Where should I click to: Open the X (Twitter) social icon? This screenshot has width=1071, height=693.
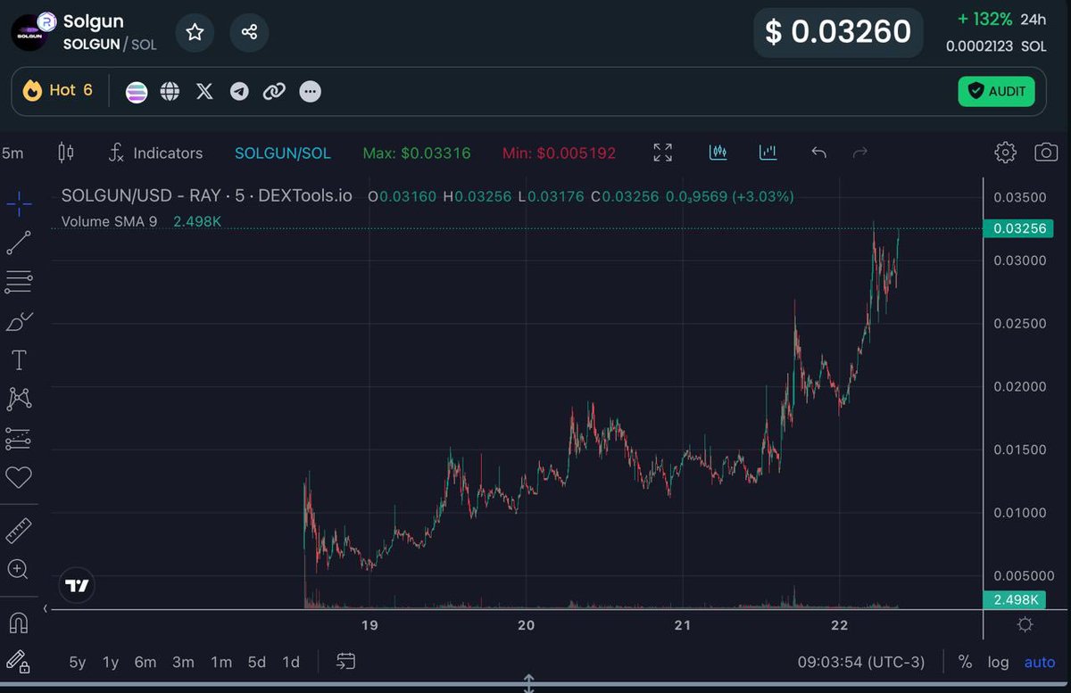(x=204, y=91)
